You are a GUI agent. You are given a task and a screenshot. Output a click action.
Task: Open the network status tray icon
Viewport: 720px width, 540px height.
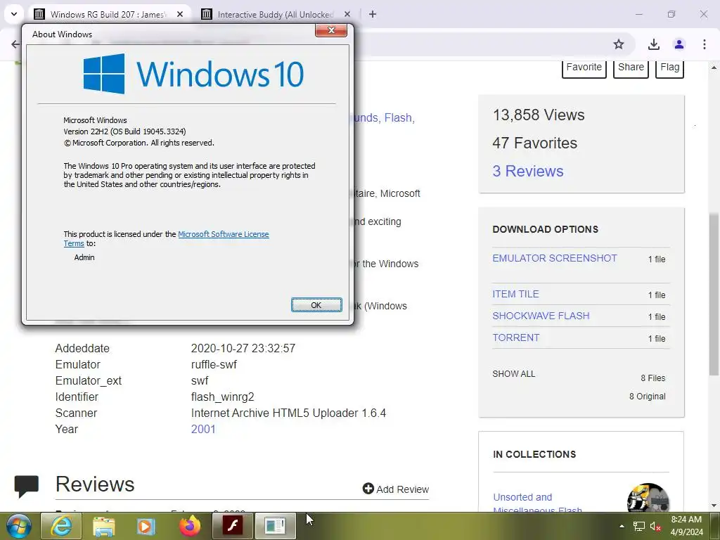click(638, 526)
